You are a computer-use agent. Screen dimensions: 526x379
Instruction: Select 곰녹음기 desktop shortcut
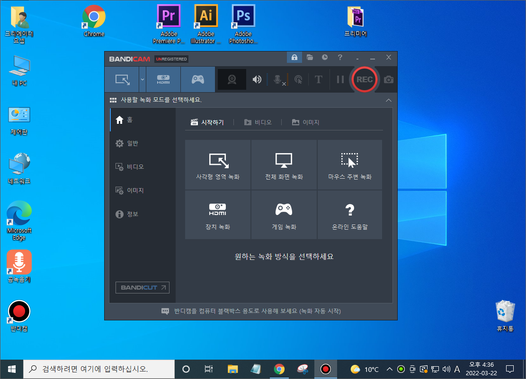19,266
